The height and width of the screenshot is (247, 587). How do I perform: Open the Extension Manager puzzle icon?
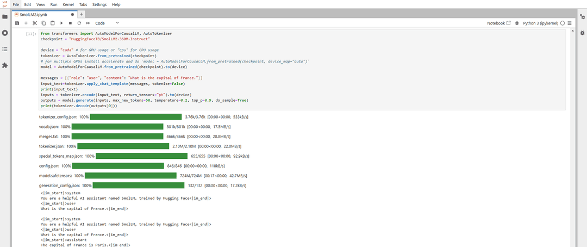(x=5, y=65)
